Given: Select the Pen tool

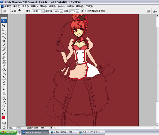Looking at the screenshot, I should 4,82.
